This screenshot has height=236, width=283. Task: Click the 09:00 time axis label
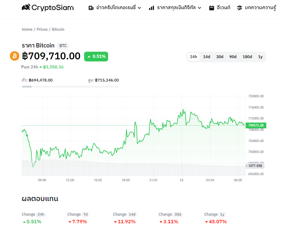(x=42, y=180)
